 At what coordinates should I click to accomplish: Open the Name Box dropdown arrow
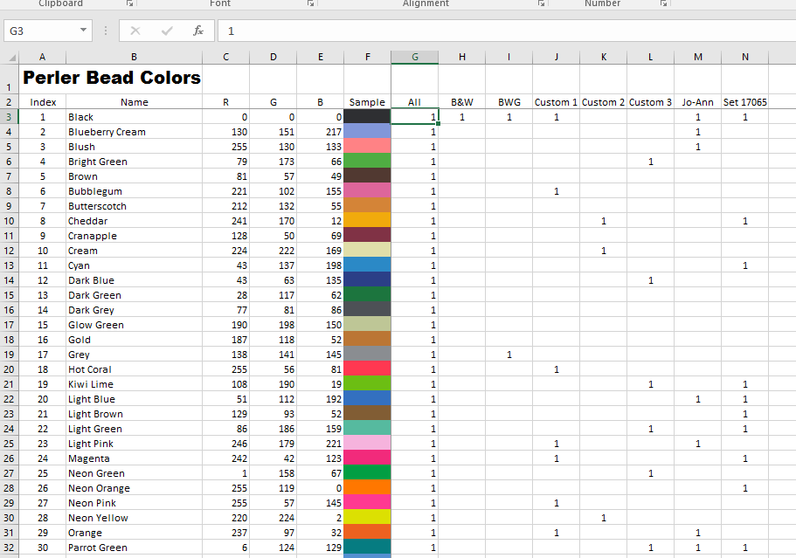85,30
